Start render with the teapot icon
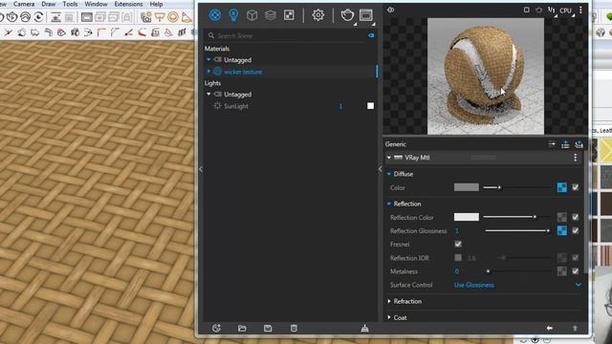The height and width of the screenshot is (344, 612). click(347, 15)
